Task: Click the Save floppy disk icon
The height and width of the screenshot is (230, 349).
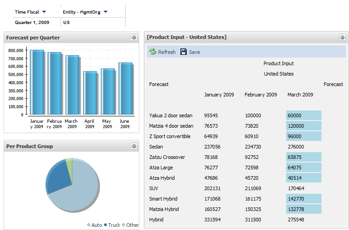Action: pyautogui.click(x=184, y=52)
